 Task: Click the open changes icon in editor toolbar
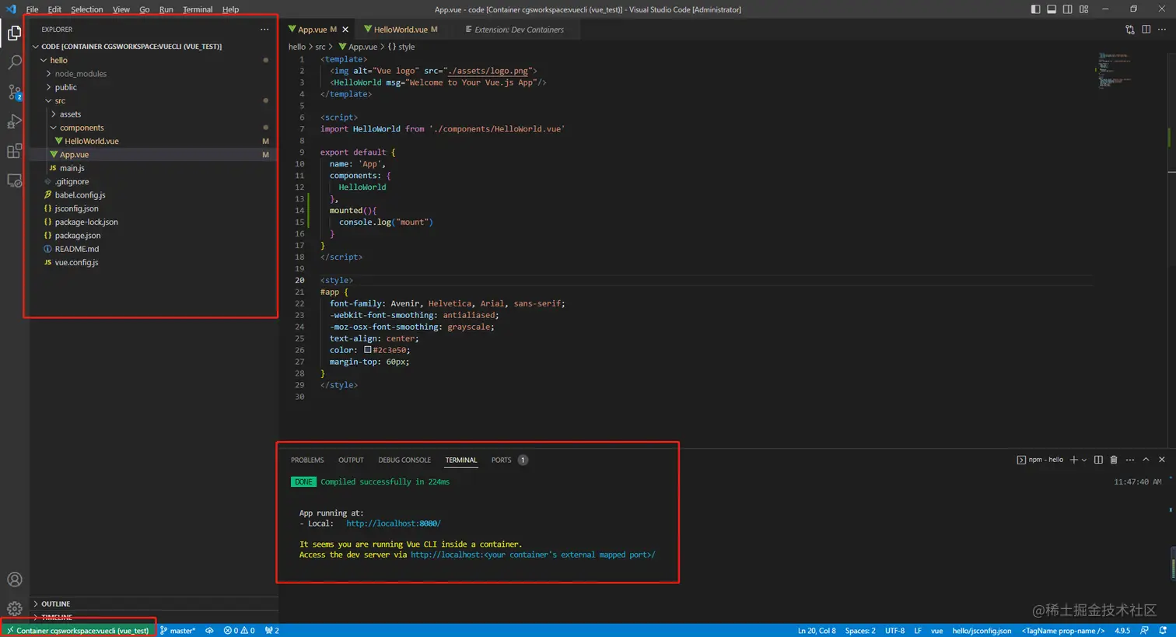click(x=1130, y=30)
